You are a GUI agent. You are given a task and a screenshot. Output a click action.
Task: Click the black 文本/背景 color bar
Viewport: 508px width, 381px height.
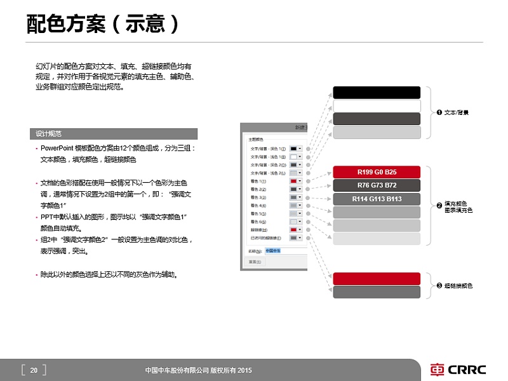click(x=377, y=92)
